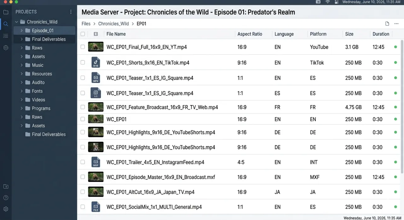Open the search panel magnifier icon

tap(6, 24)
